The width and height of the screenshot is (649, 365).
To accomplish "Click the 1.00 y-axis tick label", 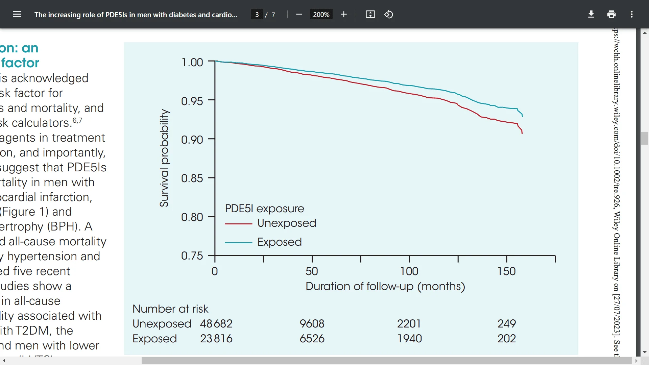I will pos(192,62).
